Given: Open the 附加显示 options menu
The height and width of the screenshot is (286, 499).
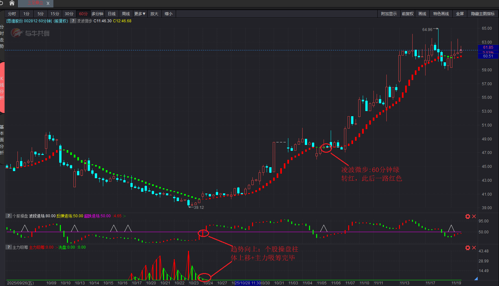Looking at the screenshot, I should (x=389, y=14).
